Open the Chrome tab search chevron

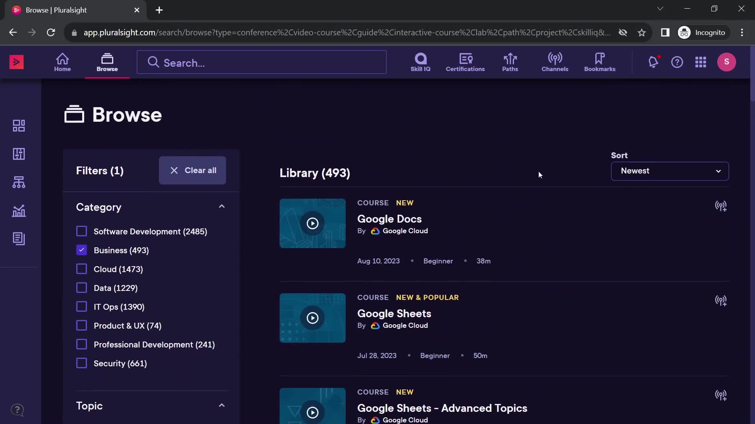[660, 9]
